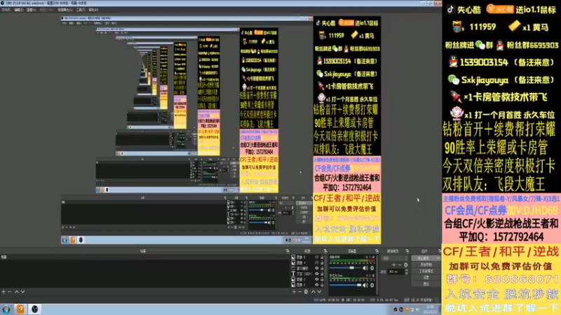This screenshot has width=561, height=315.
Task: Open the transition type dropdown
Action: pos(395,258)
